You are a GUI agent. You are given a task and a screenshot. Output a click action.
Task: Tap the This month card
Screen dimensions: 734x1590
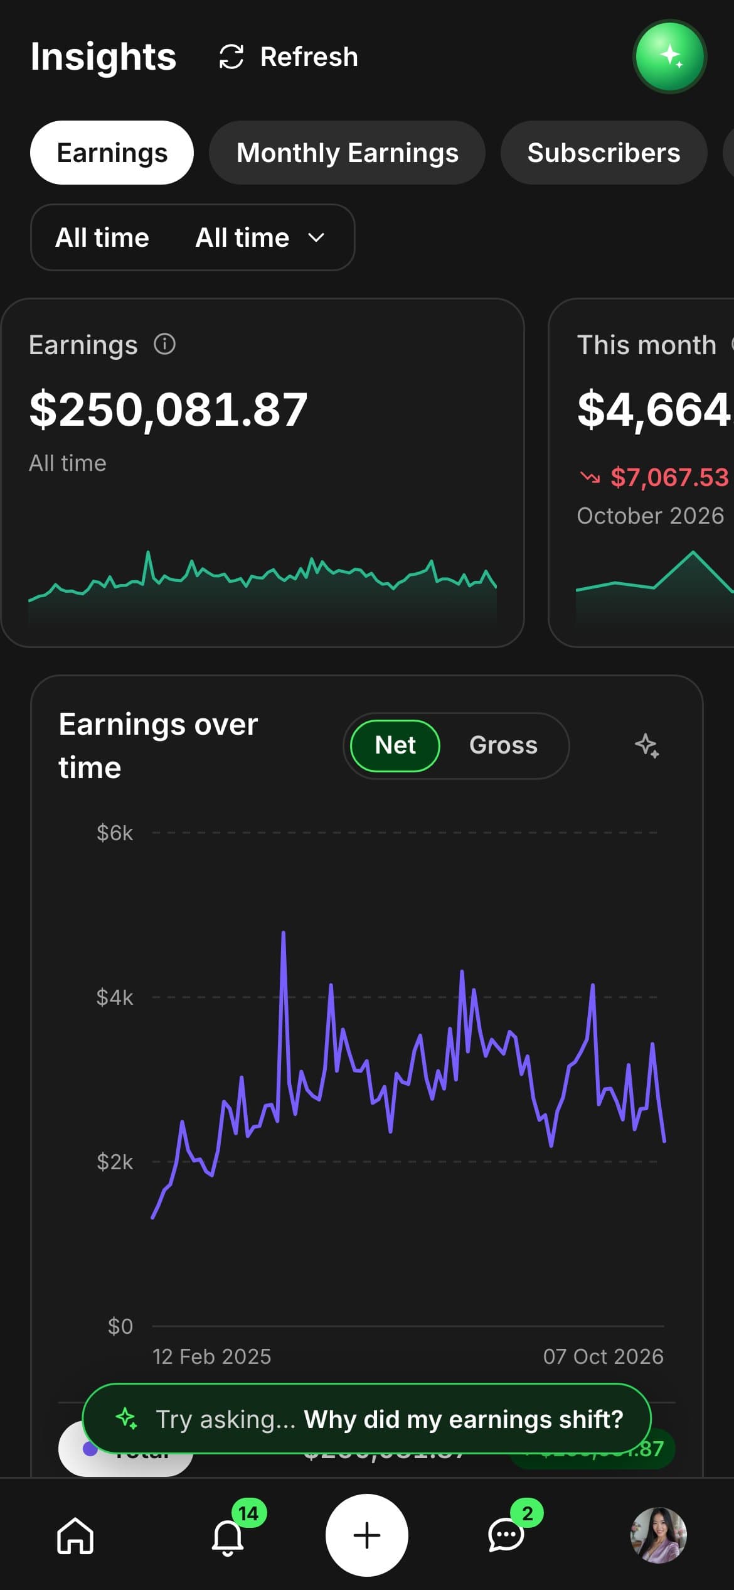click(641, 472)
